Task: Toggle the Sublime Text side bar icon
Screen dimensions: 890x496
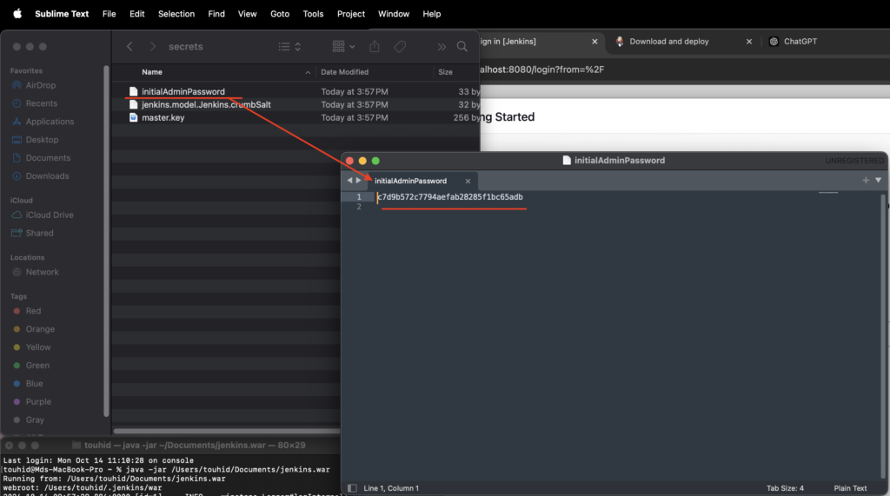Action: [352, 488]
